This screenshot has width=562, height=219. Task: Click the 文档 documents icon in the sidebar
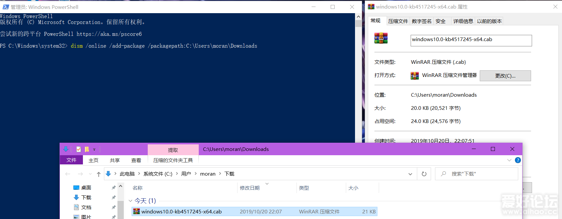76,207
